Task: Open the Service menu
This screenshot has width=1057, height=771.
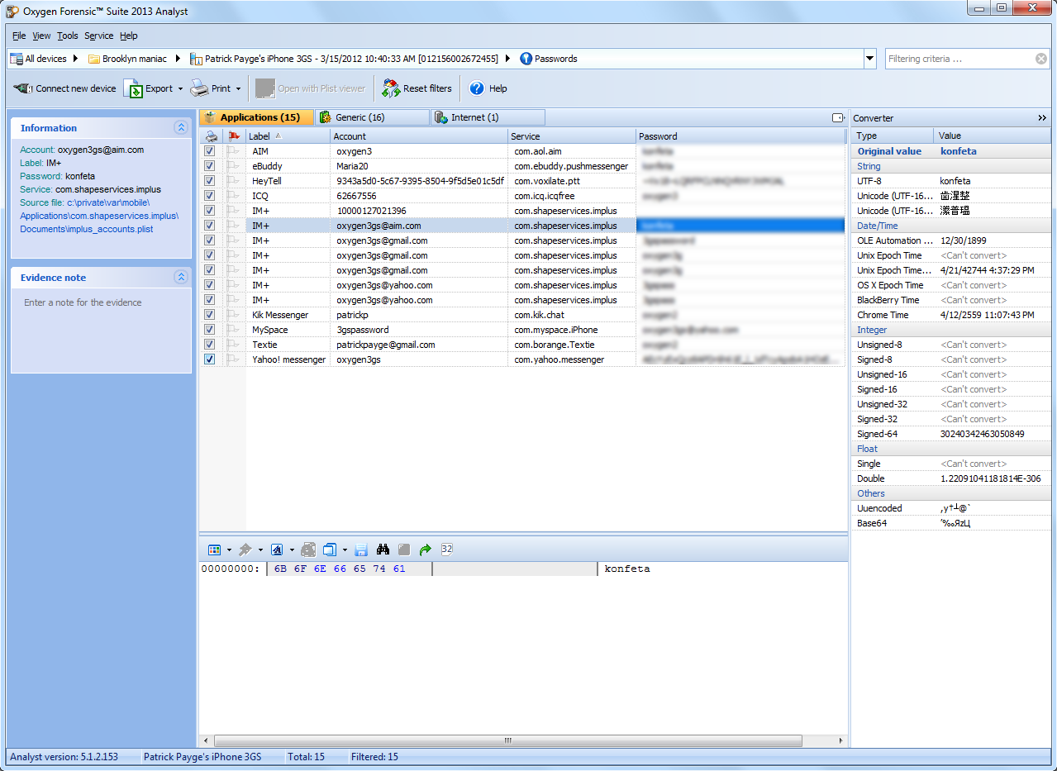Action: 99,36
